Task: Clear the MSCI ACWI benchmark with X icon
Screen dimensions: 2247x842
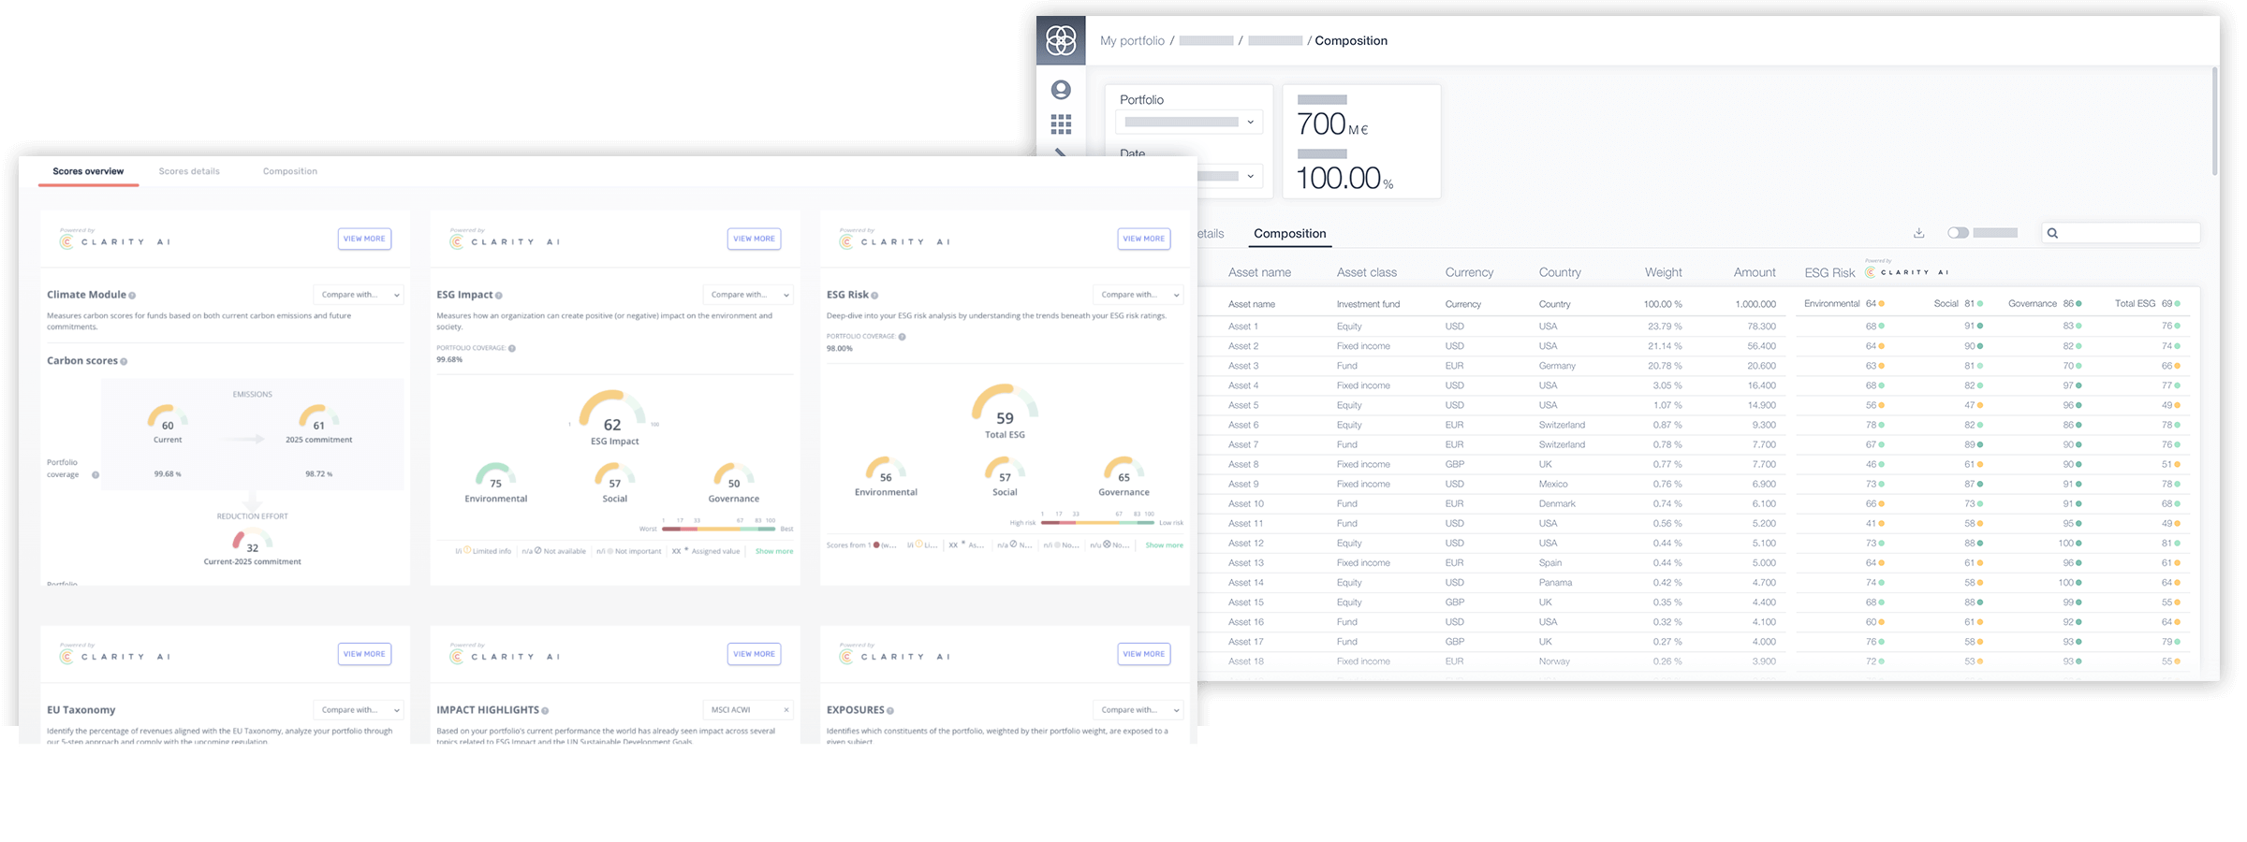Action: 786,710
